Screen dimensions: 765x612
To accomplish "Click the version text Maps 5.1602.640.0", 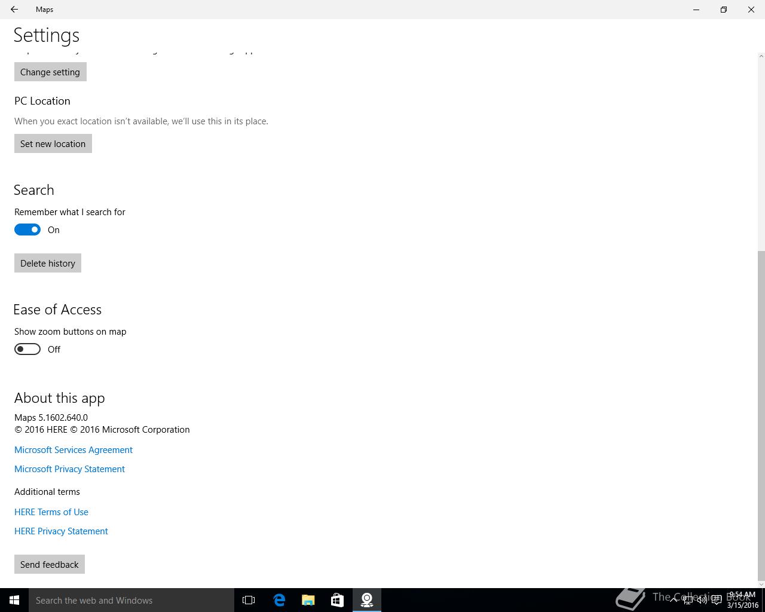I will [51, 417].
